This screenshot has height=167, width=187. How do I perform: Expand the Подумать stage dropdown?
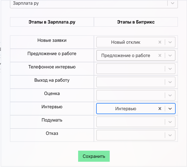click(x=170, y=122)
